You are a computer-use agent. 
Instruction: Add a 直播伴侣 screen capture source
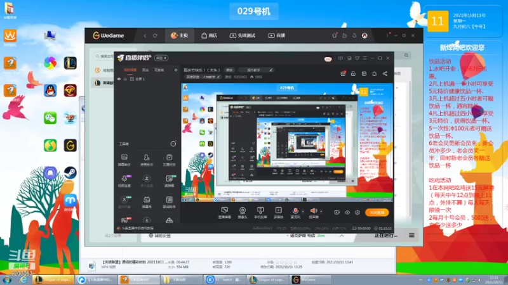224,213
